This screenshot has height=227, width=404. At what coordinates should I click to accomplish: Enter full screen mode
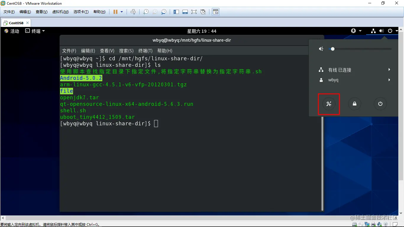194,12
